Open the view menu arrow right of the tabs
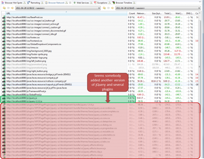 click(200, 2)
